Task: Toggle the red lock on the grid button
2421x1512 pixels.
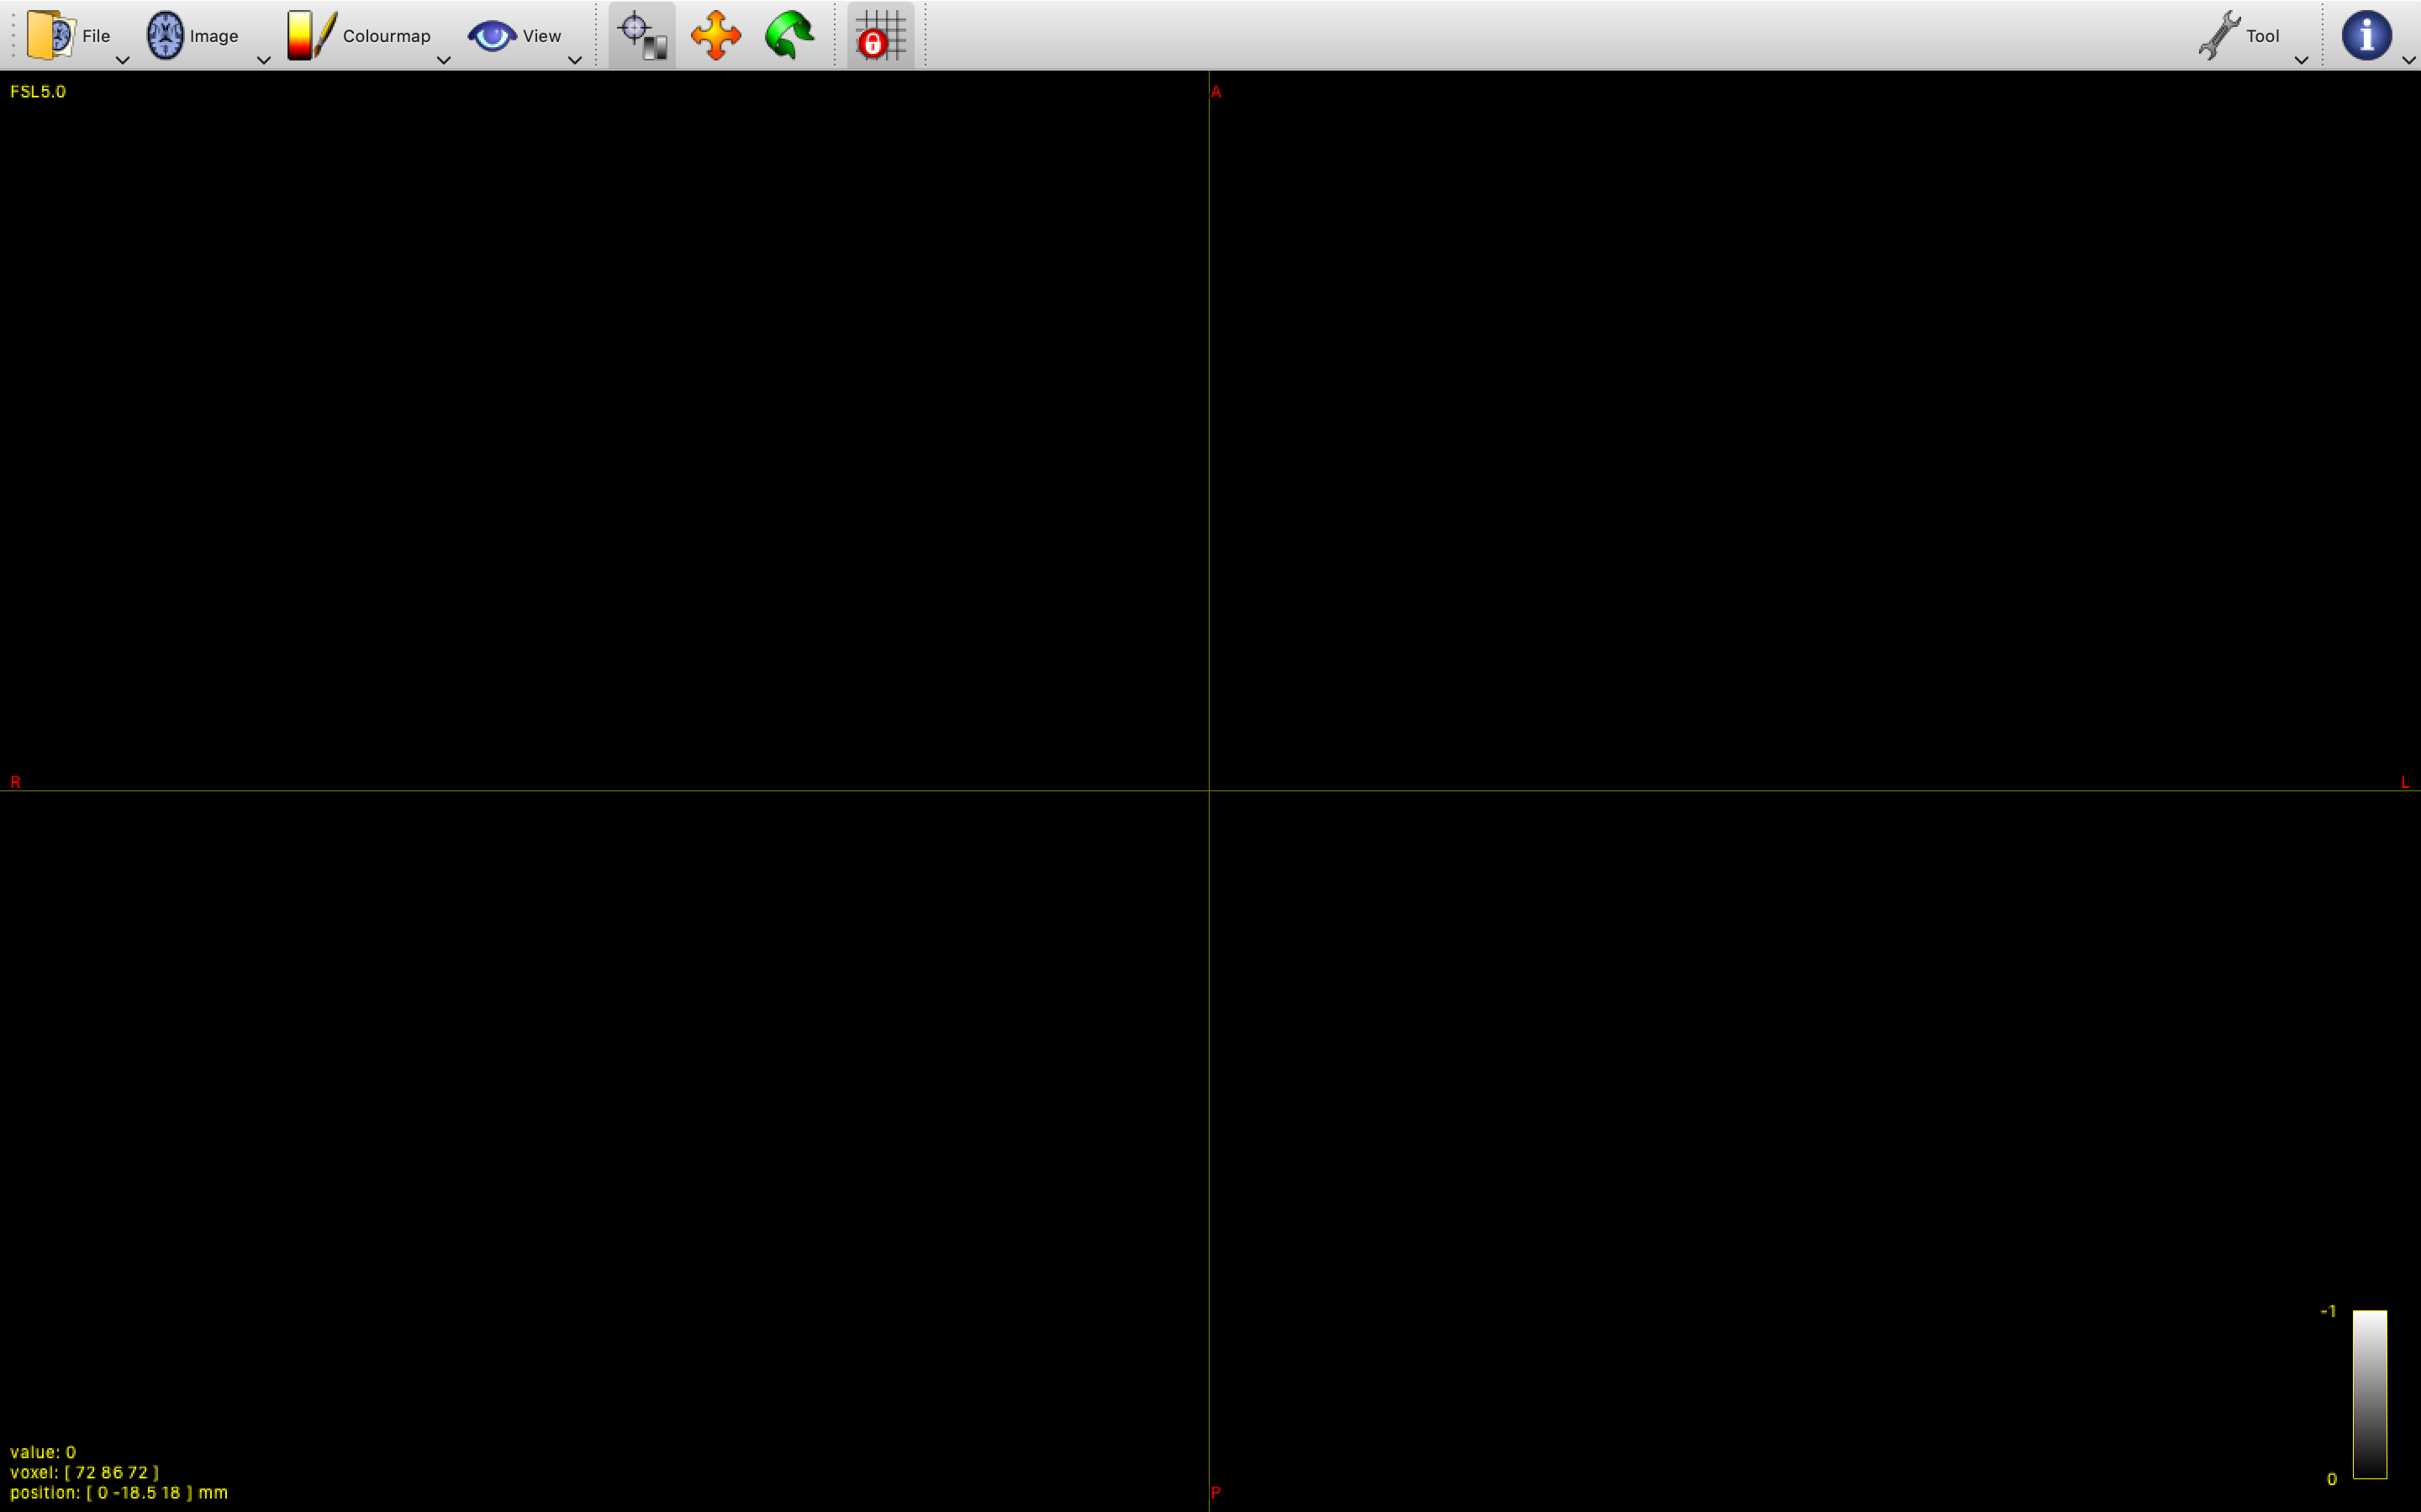Action: click(x=878, y=35)
